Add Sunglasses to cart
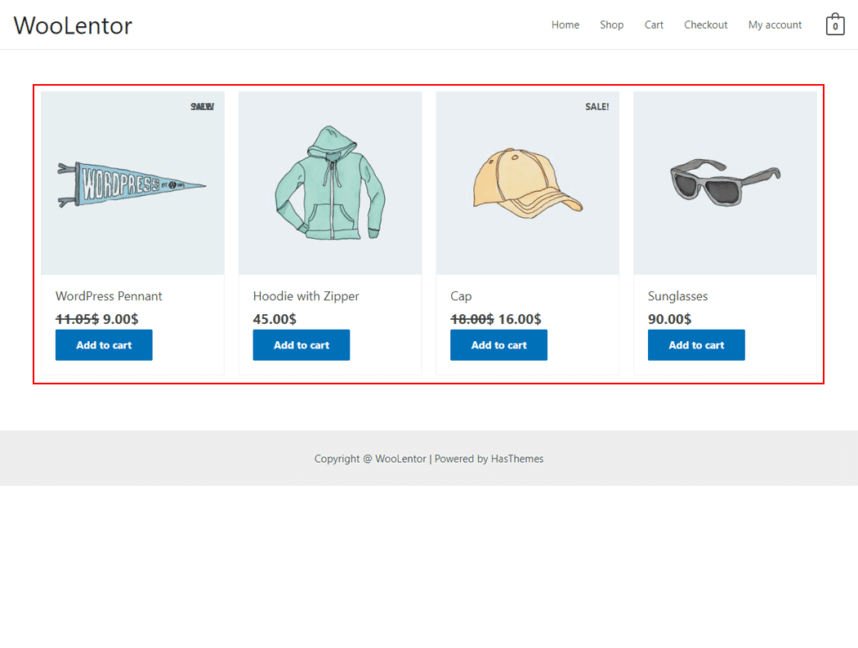This screenshot has width=858, height=648. pyautogui.click(x=696, y=345)
